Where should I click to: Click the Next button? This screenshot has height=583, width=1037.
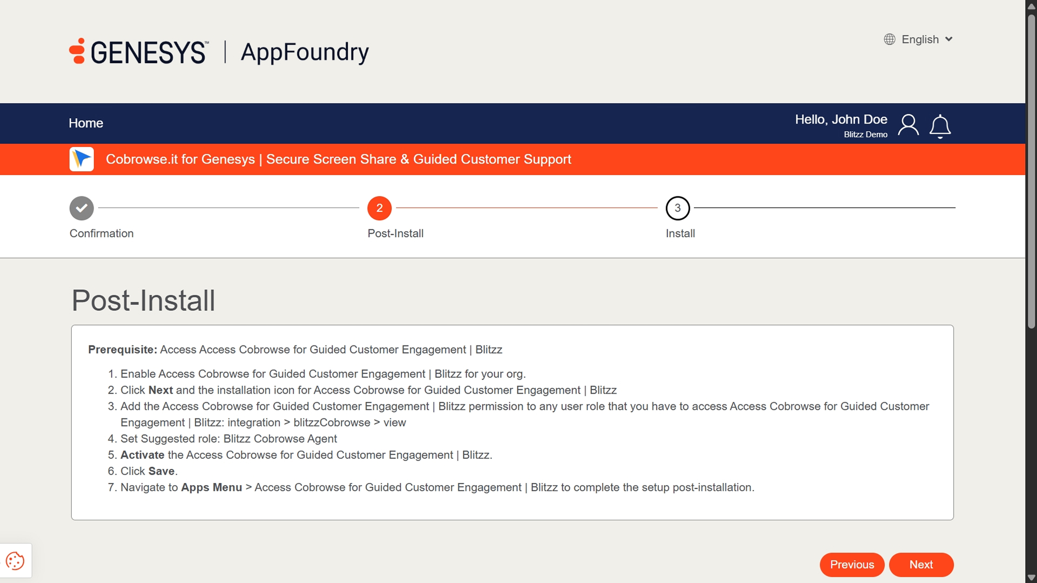pyautogui.click(x=921, y=565)
